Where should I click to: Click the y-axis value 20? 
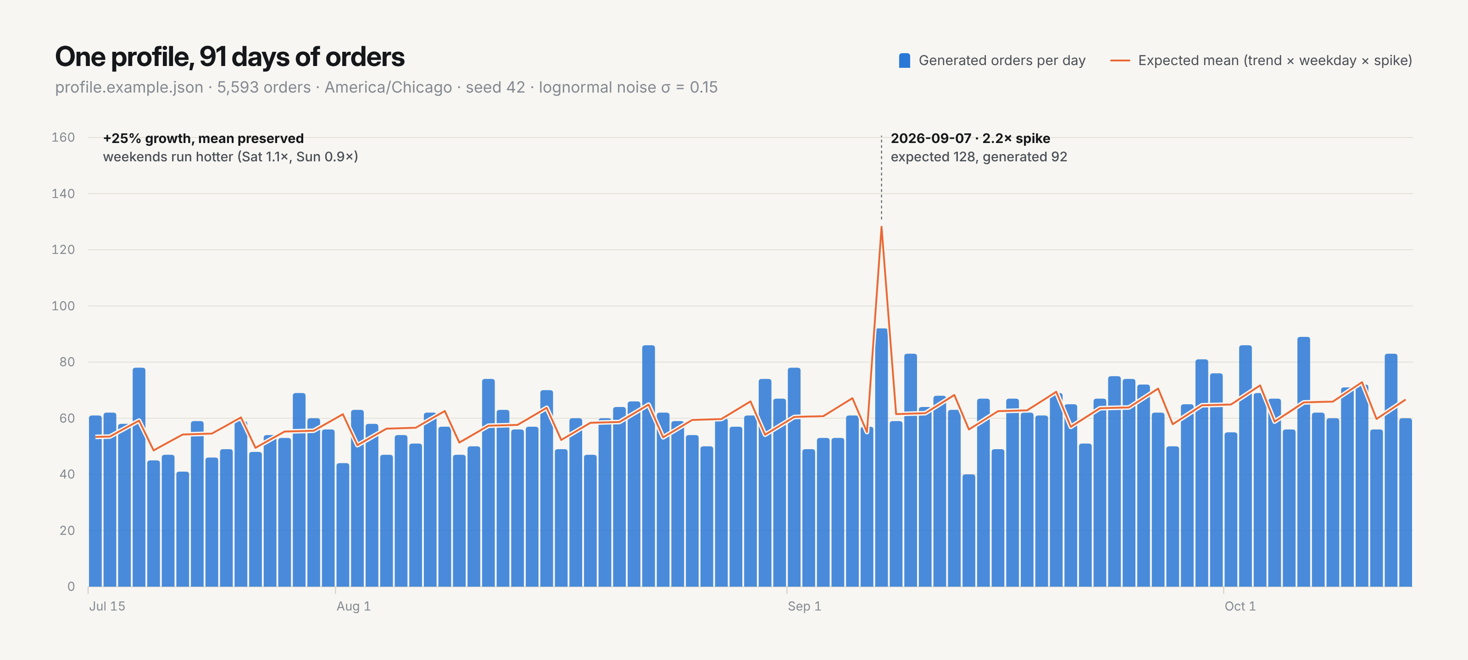click(67, 530)
